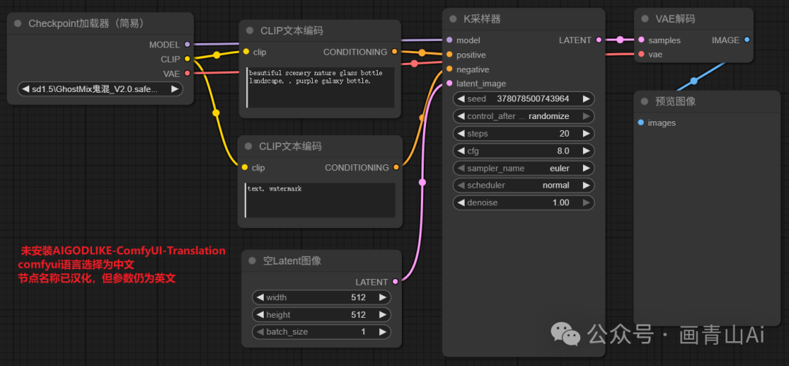The width and height of the screenshot is (789, 366).
Task: Collapse the 预览图像 node via its title dot
Action: [644, 102]
